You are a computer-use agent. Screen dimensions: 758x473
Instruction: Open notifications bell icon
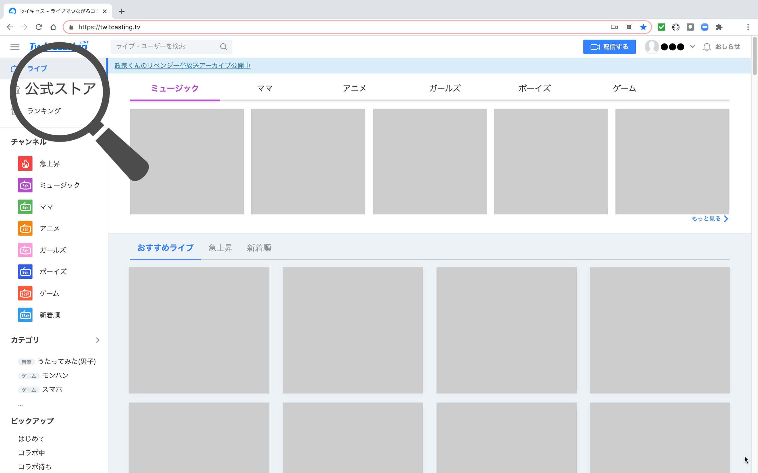pos(707,47)
